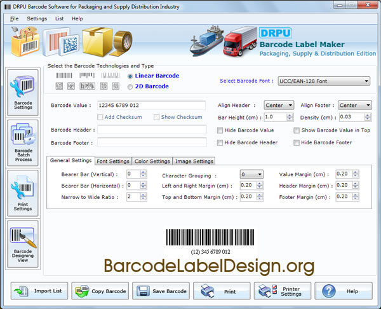Click the app icon in title bar
The image size is (381, 309).
(x=7, y=6)
